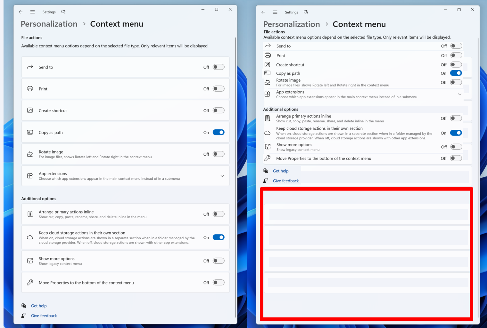487x328 pixels.
Task: Click the Print printer icon in right window
Action: pos(268,55)
